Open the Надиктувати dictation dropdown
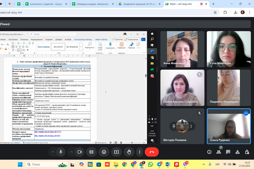Screen dimensions: 254x169 pos(110,50)
